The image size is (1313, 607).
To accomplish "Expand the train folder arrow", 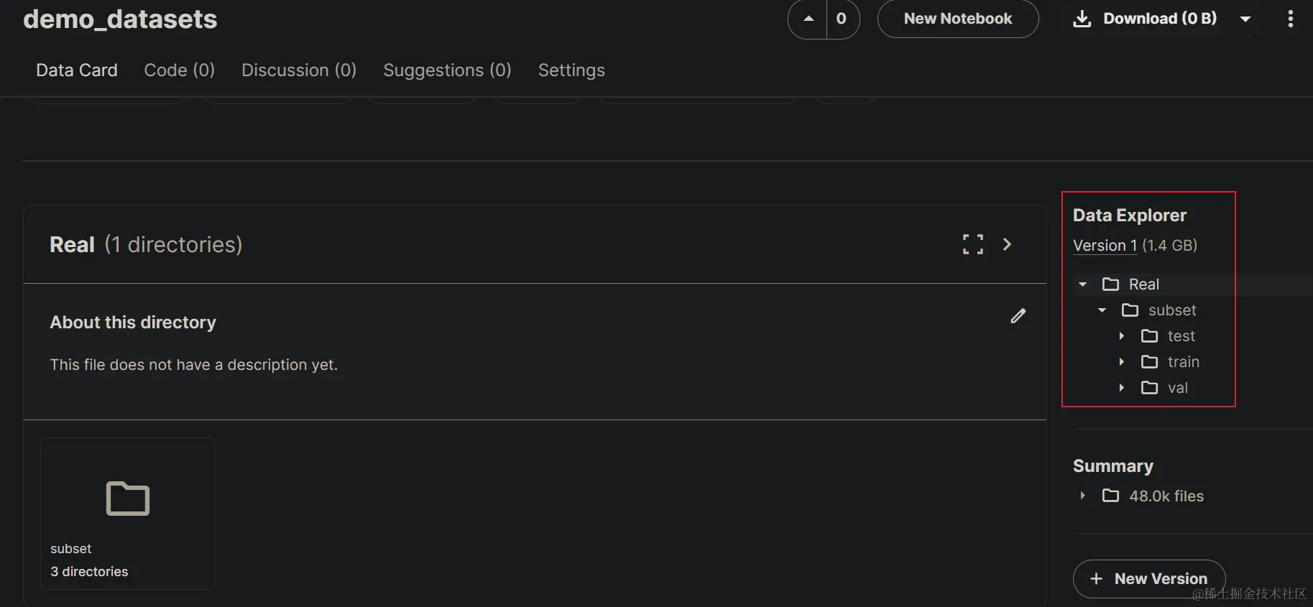I will coord(1121,362).
